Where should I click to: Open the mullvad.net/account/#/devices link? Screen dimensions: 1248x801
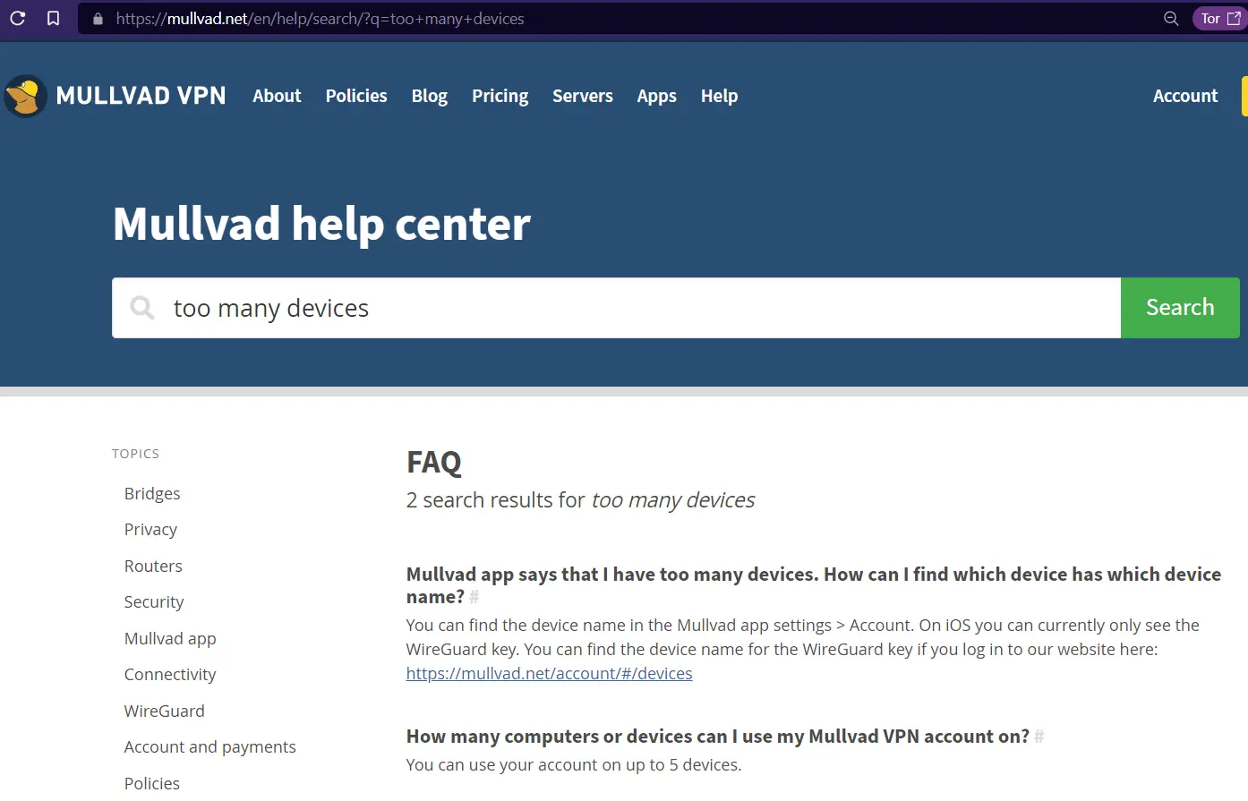click(549, 673)
